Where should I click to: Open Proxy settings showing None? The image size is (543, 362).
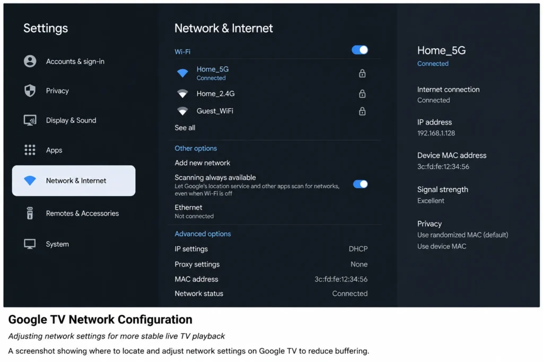[271, 264]
